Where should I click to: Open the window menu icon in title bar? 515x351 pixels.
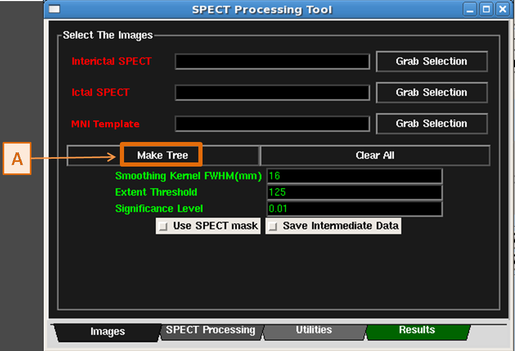pos(54,9)
